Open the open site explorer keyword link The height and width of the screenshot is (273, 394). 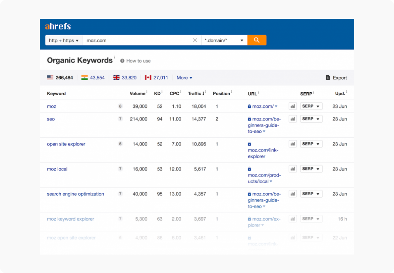coord(66,144)
